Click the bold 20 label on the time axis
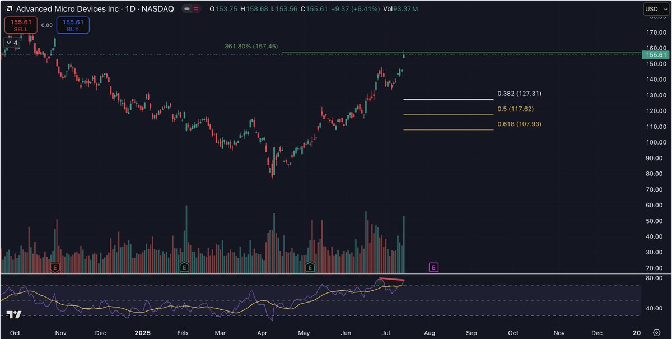 (636, 332)
